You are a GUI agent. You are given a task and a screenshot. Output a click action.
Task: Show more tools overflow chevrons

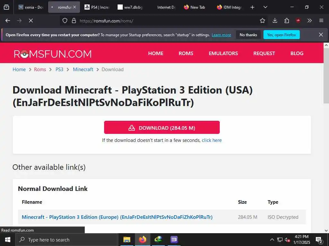click(x=309, y=20)
